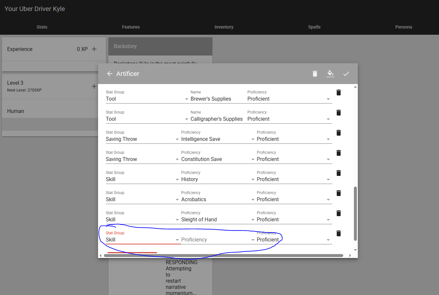Delete the Brewer's Supplies tool row
The image size is (439, 295).
pos(339,92)
